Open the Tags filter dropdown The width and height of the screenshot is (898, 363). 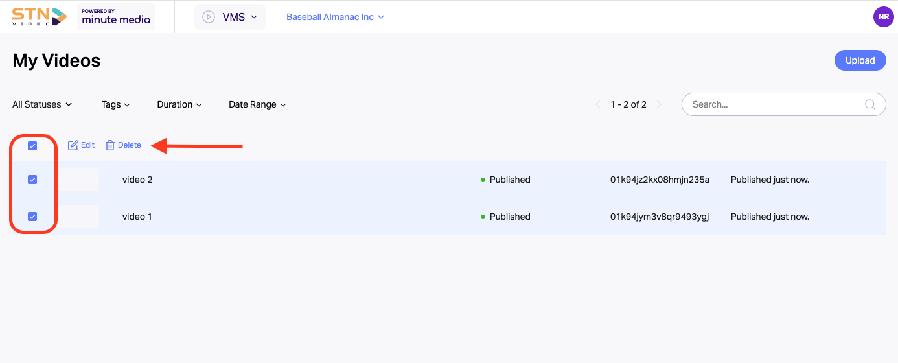[116, 104]
